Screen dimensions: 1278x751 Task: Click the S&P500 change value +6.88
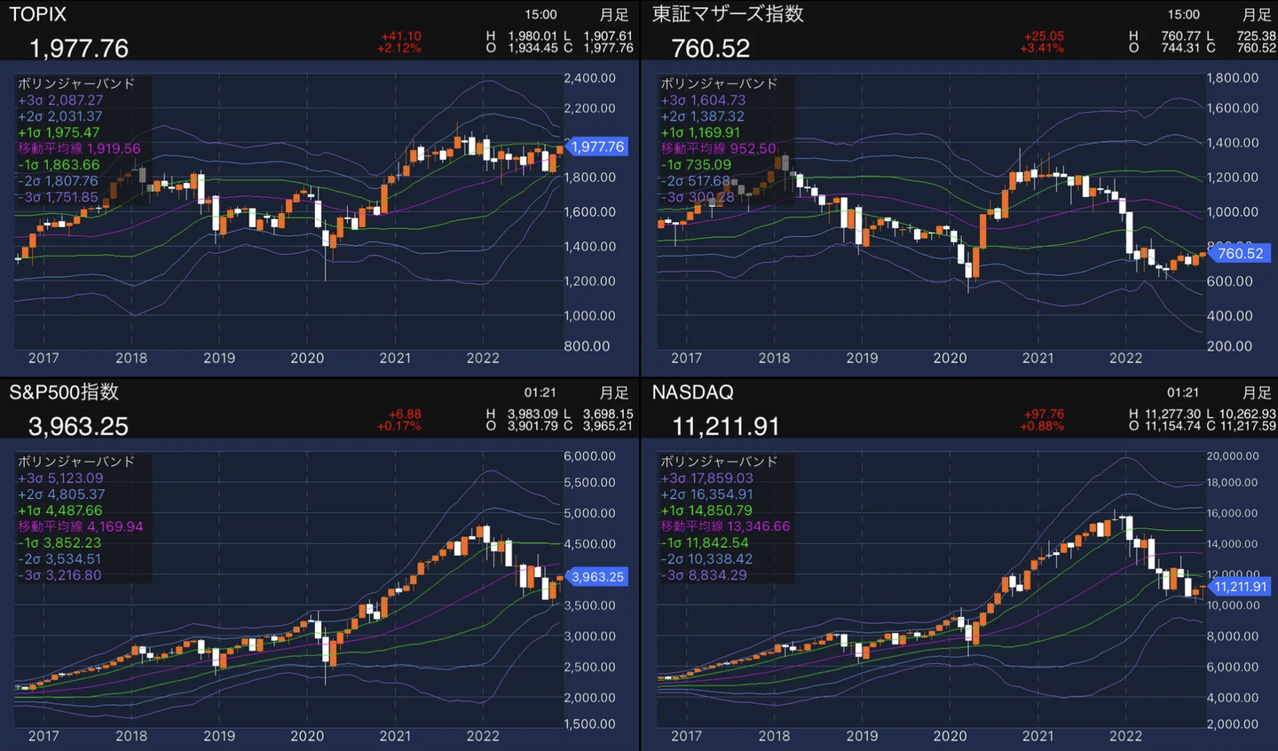pyautogui.click(x=405, y=415)
